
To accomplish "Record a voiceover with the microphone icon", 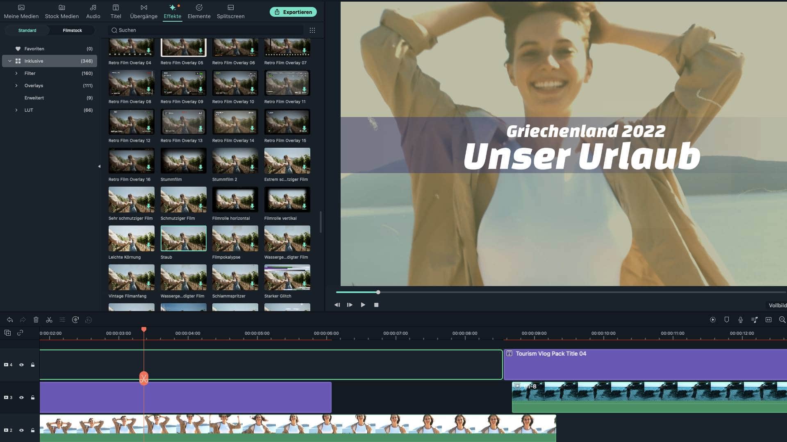I will (741, 320).
